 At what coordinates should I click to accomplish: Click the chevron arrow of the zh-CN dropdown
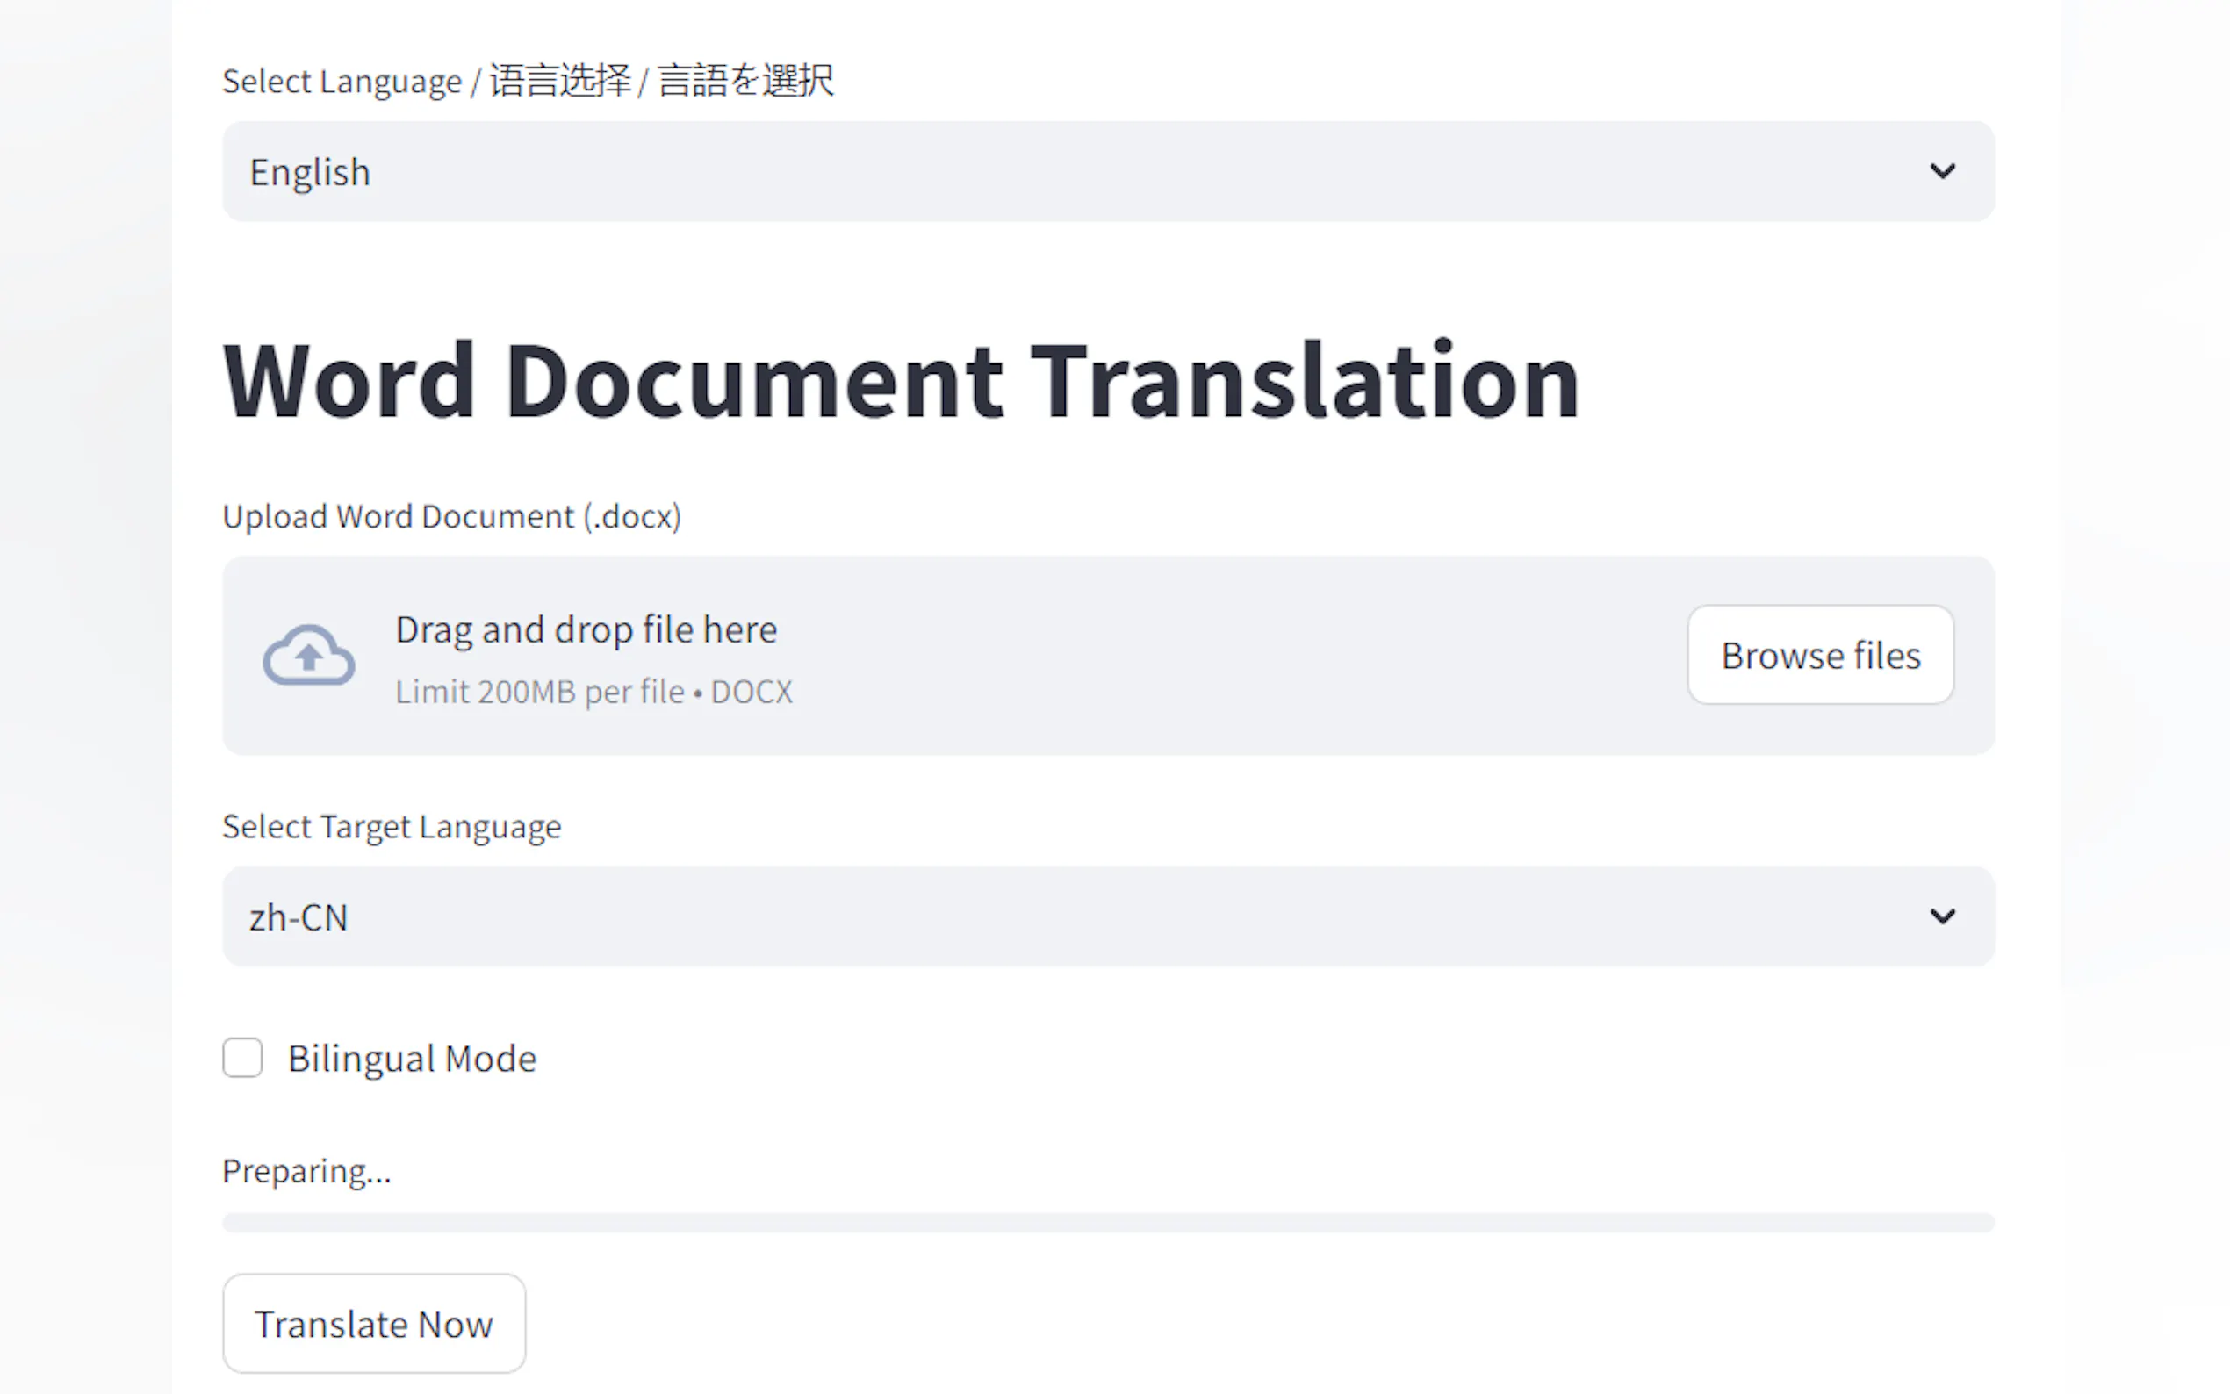1941,916
